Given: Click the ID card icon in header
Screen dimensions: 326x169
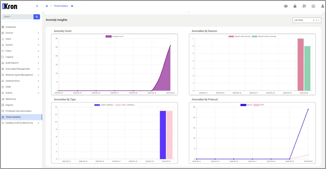Looking at the screenshot, I should click(313, 6).
